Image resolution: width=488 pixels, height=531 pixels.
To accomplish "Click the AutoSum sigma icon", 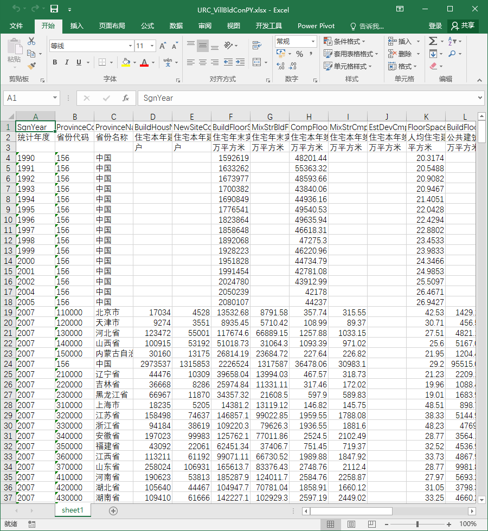I will 433,41.
